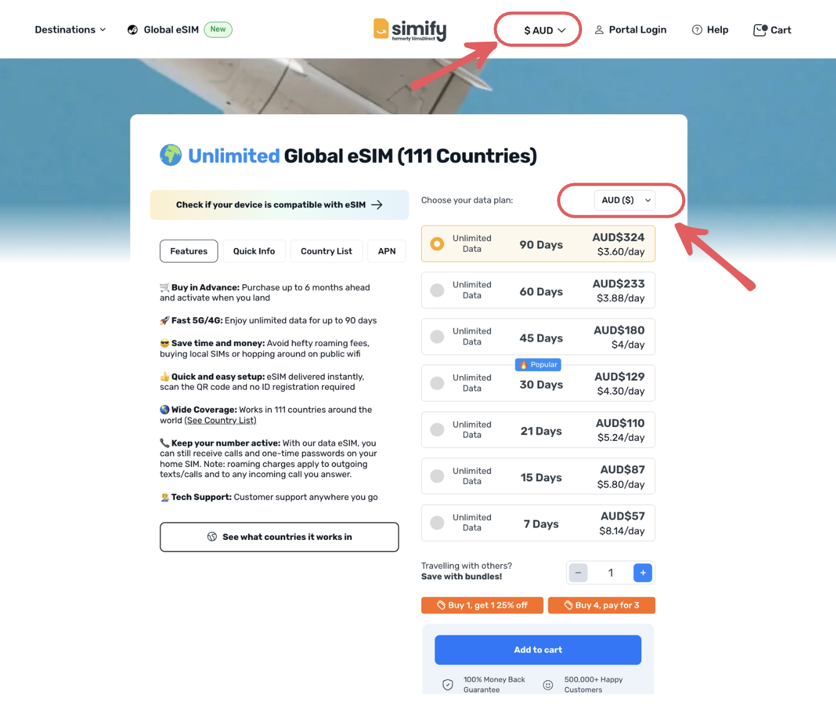Open the AUD ($) plan currency selector
The height and width of the screenshot is (717, 836).
625,200
